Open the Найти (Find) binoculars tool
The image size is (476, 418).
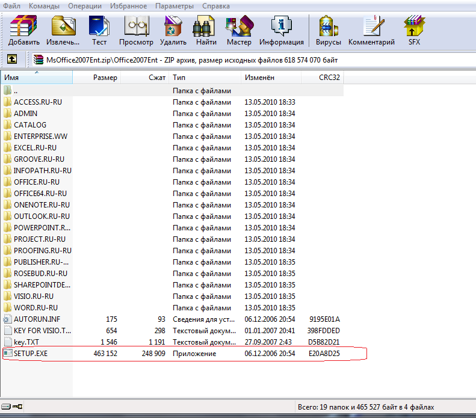point(203,26)
